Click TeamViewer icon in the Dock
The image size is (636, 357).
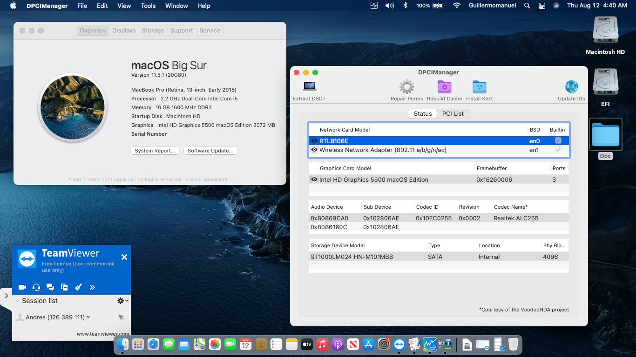(x=399, y=344)
